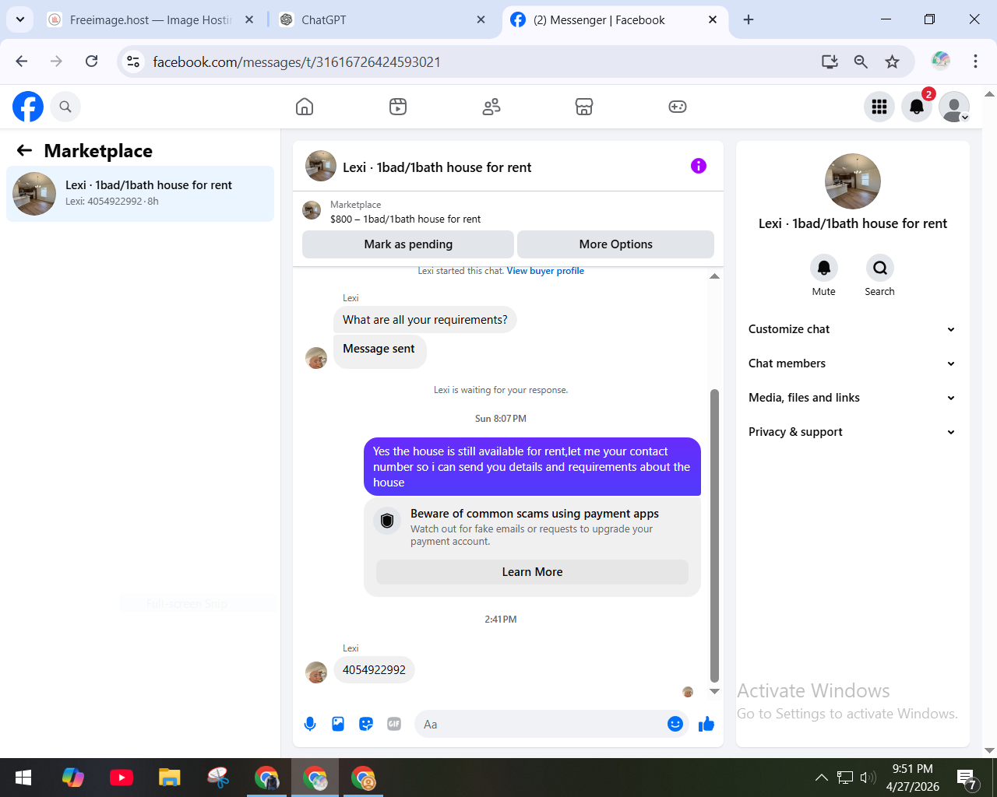
Task: Open the Marketplace storefront icon
Action: point(584,107)
